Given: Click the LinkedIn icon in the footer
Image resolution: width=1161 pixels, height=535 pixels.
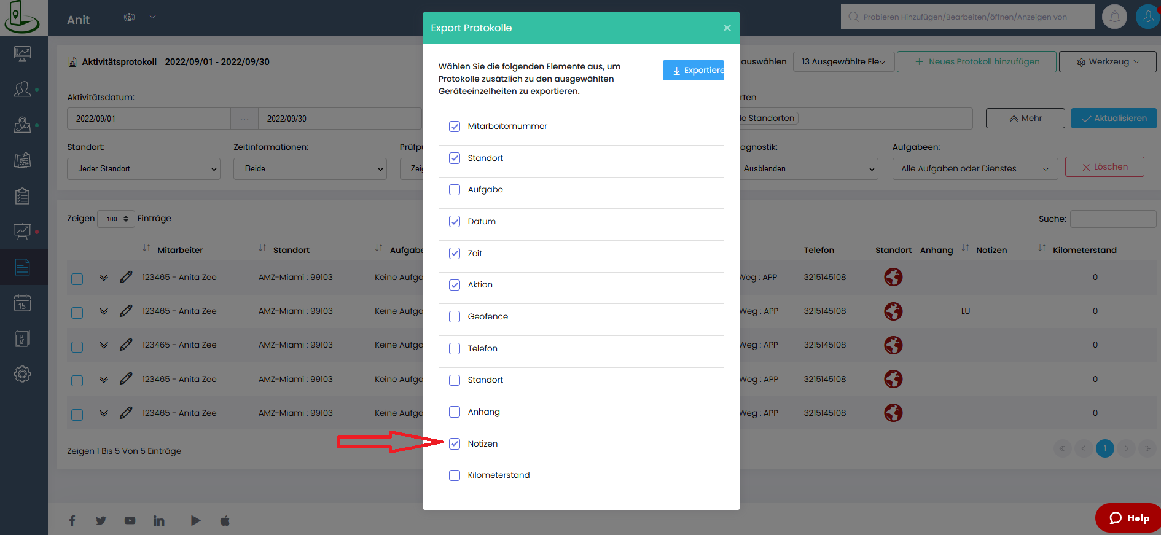Looking at the screenshot, I should 158,521.
